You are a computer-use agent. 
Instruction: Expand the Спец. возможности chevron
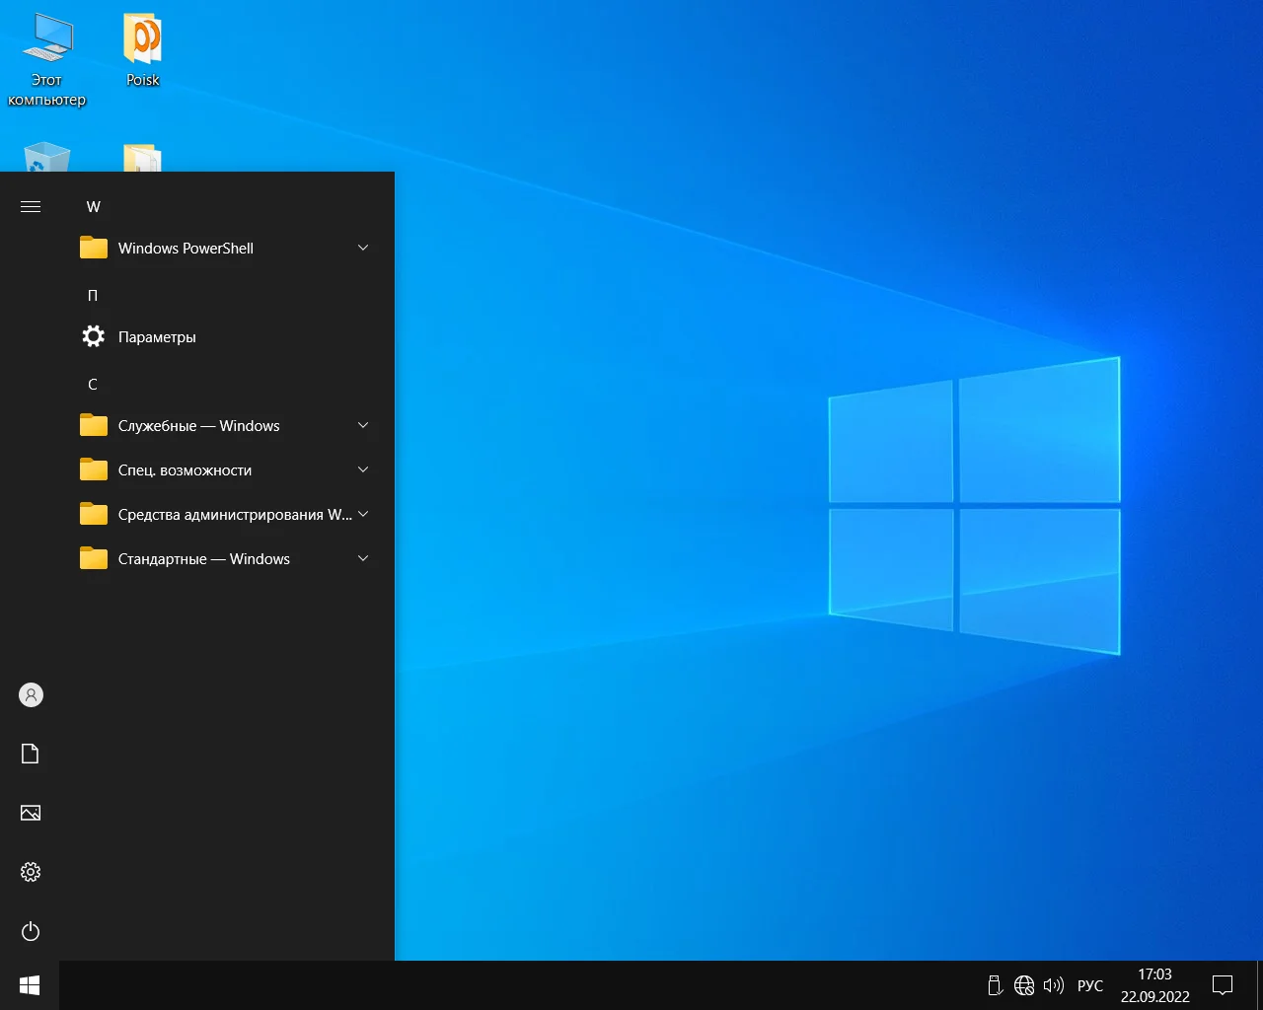click(363, 469)
